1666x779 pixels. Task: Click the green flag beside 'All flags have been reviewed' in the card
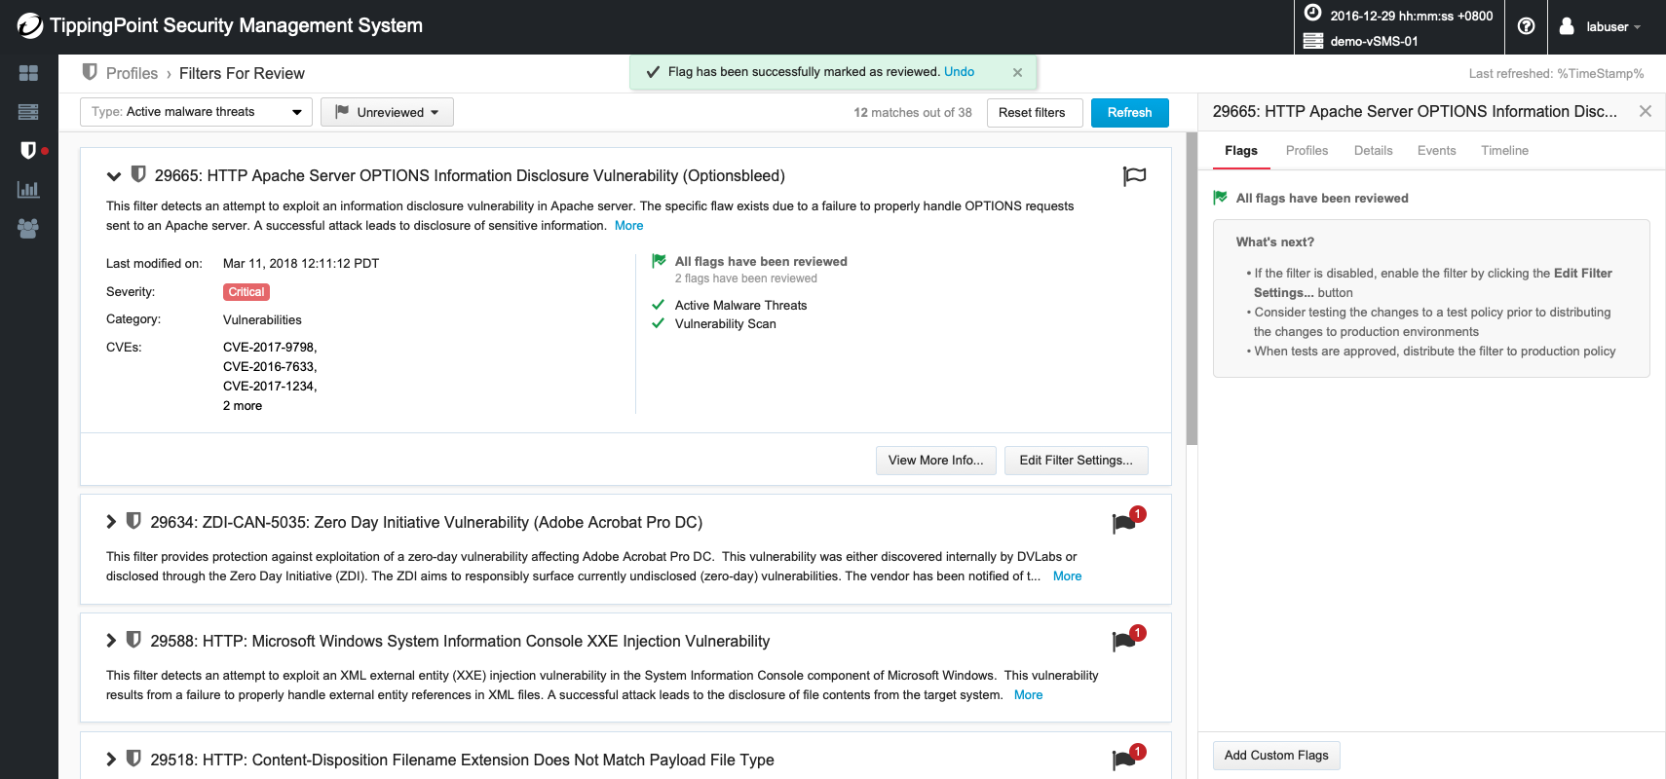(660, 261)
